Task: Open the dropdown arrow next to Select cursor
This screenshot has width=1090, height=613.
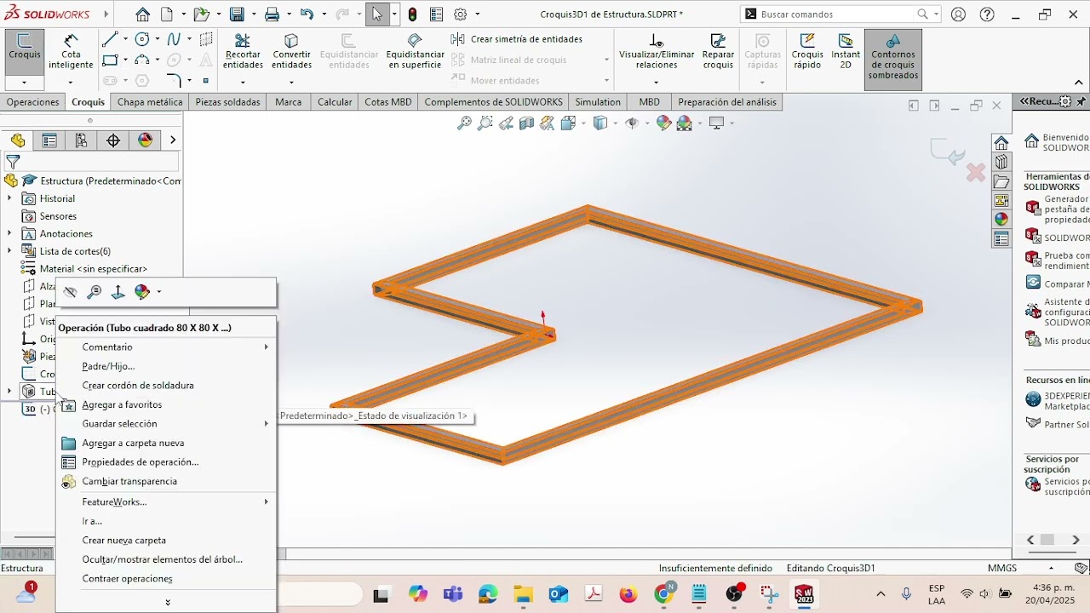Action: point(393,14)
